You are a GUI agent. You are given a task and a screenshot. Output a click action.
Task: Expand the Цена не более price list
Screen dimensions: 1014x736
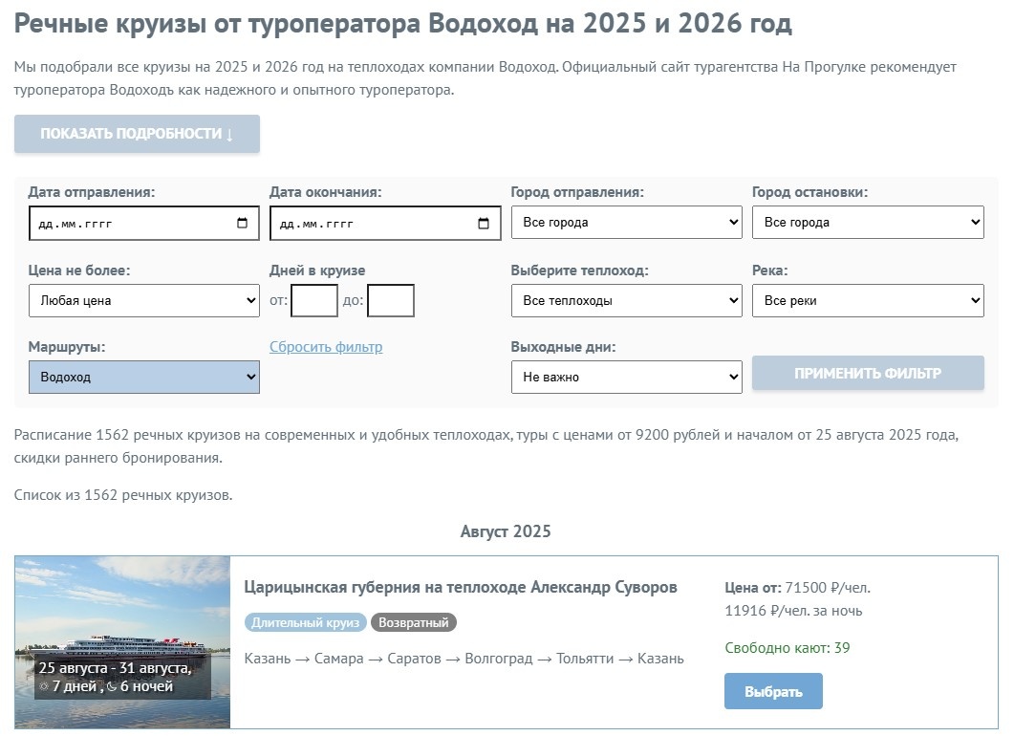tap(143, 299)
